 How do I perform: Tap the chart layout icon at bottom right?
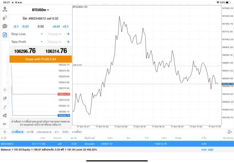(229, 132)
